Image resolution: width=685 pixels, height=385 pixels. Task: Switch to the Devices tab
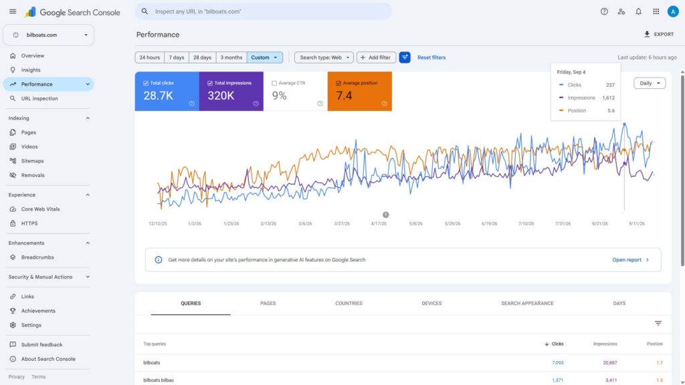(431, 303)
